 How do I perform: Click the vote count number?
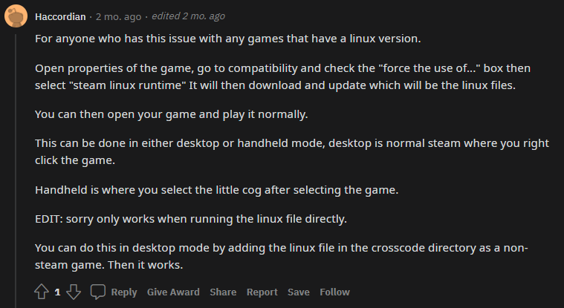click(x=57, y=292)
